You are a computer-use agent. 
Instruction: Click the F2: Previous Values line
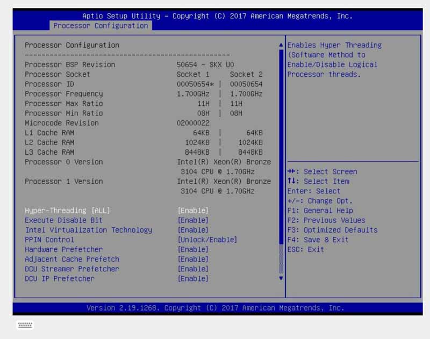326,220
